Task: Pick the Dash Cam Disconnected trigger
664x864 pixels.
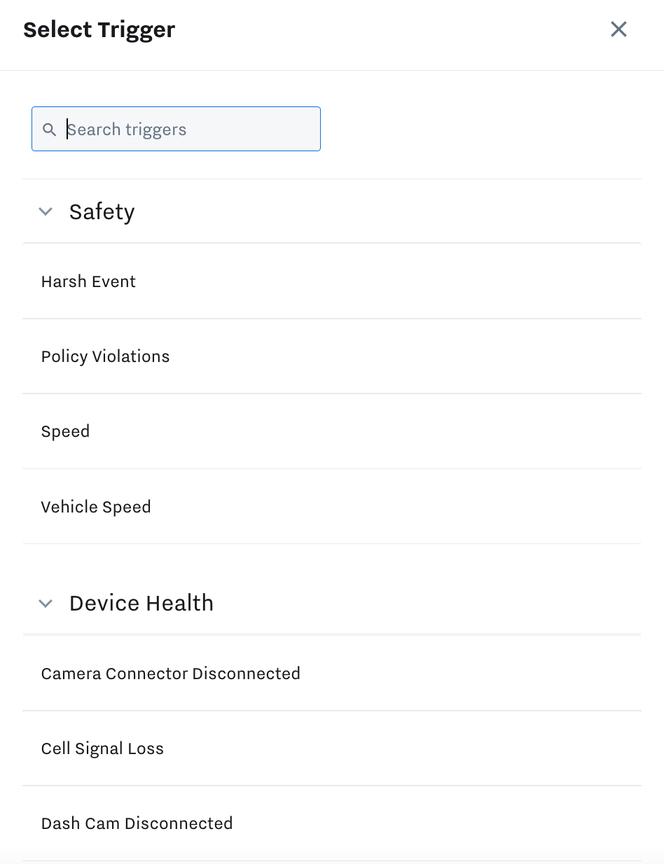Action: [137, 823]
